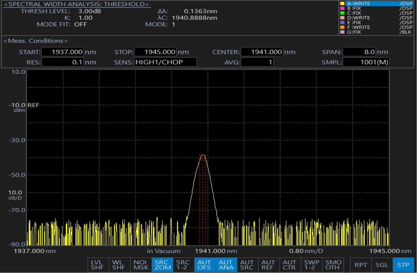Toggle the NOI MSK noise mask button
Screen dimensions: 417x273
[x=141, y=265]
